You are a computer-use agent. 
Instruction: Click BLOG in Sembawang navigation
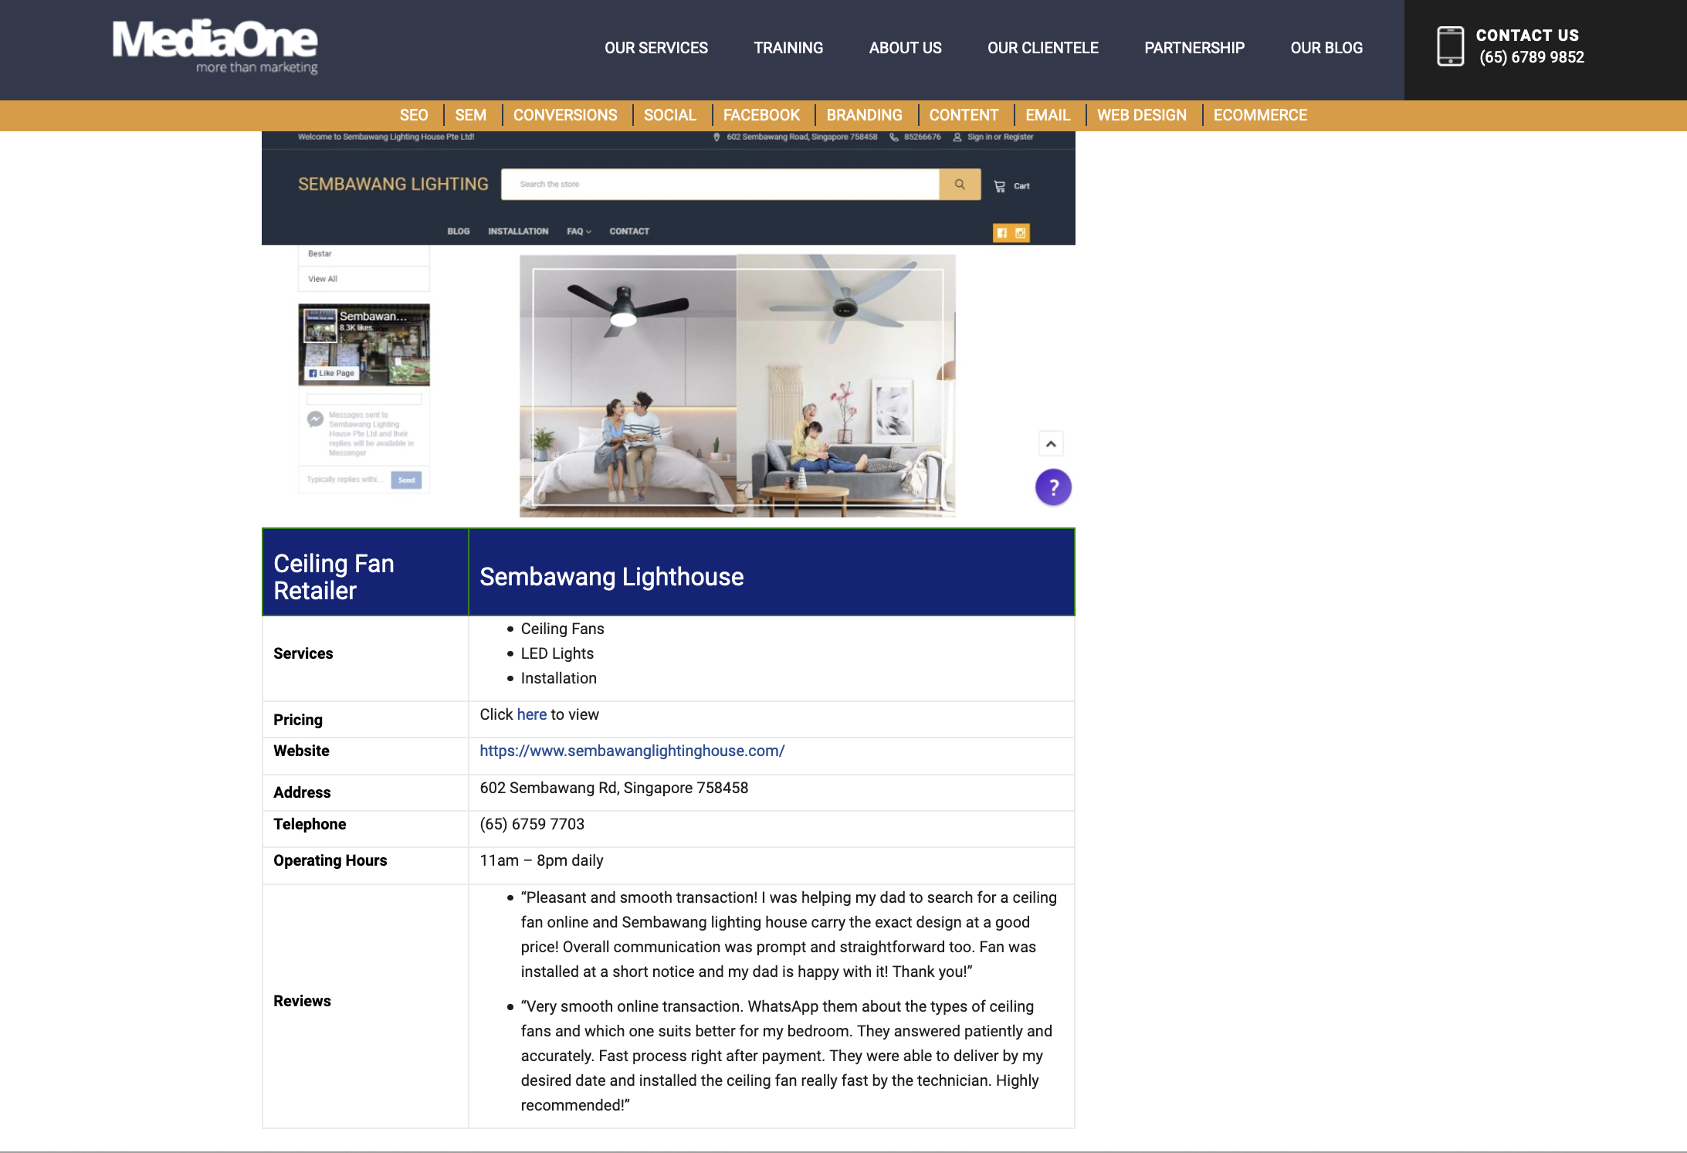pos(459,231)
